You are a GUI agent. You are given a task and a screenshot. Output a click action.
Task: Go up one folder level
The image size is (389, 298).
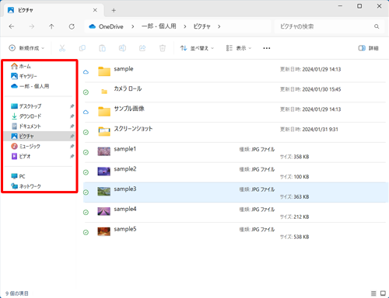tap(51, 26)
